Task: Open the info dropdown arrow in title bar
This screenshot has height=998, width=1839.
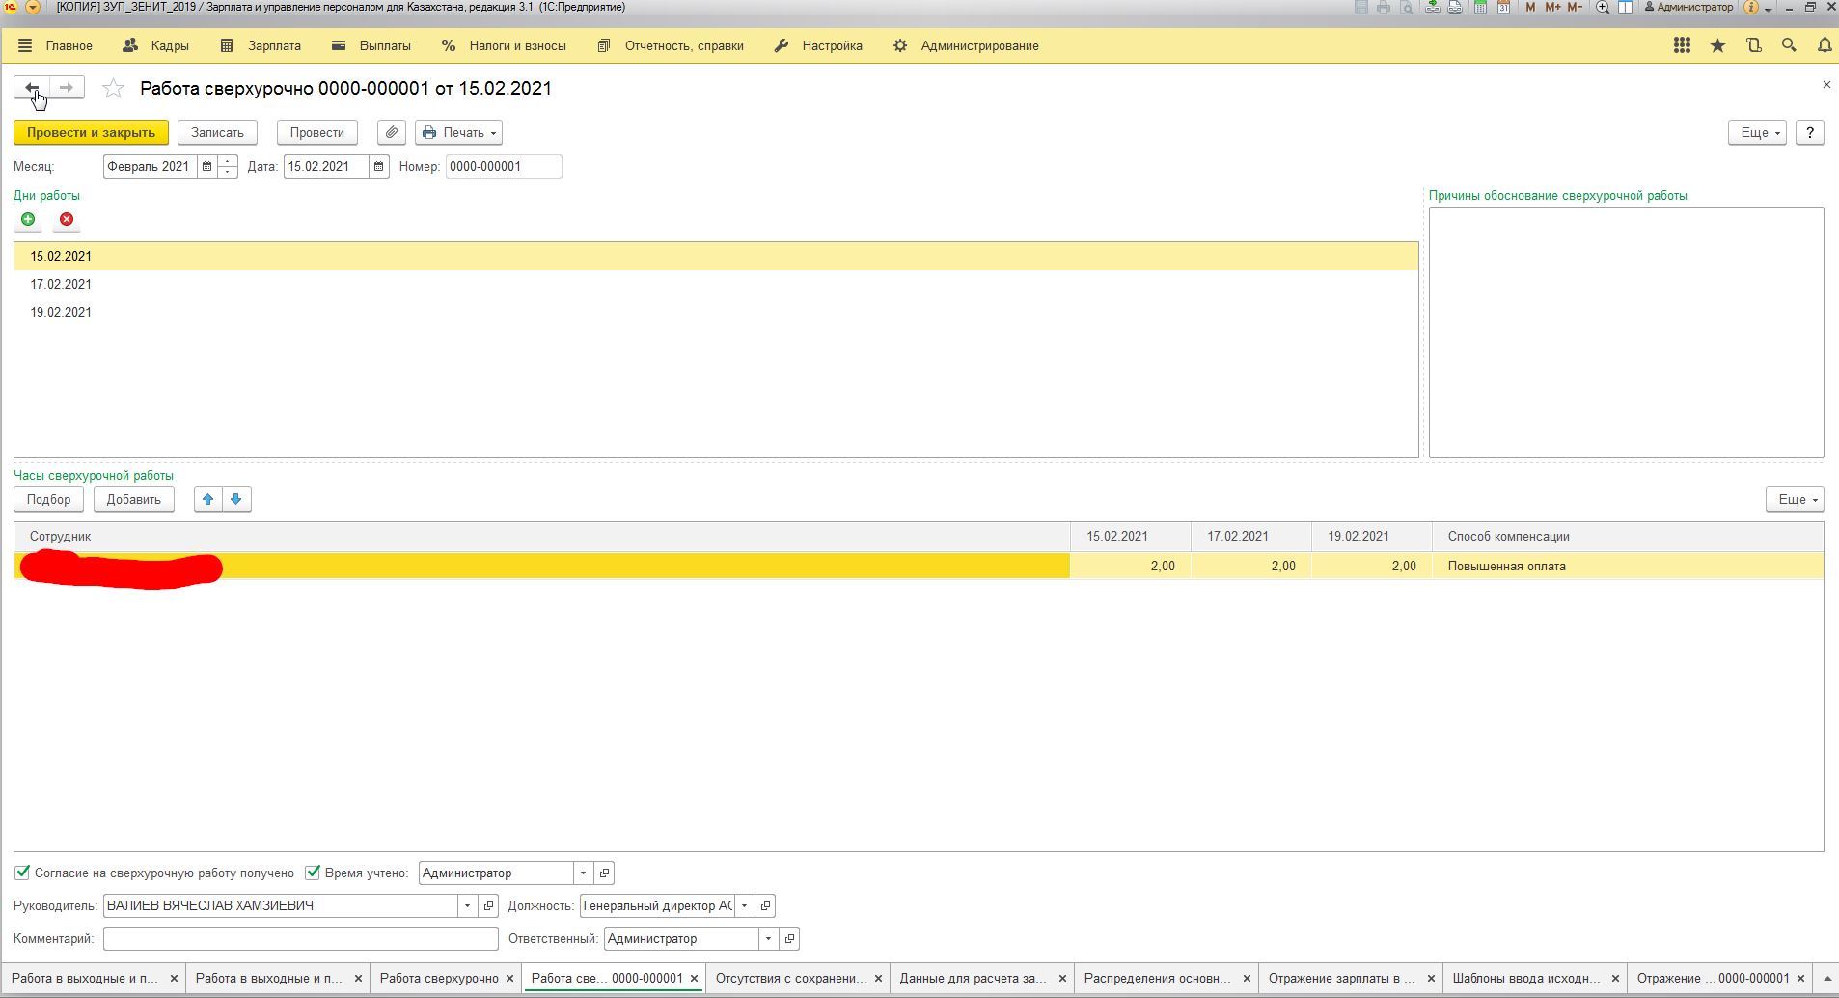Action: click(x=1768, y=9)
